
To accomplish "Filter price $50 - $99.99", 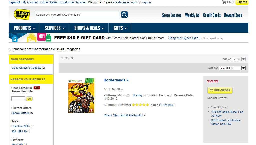I will tap(19, 131).
